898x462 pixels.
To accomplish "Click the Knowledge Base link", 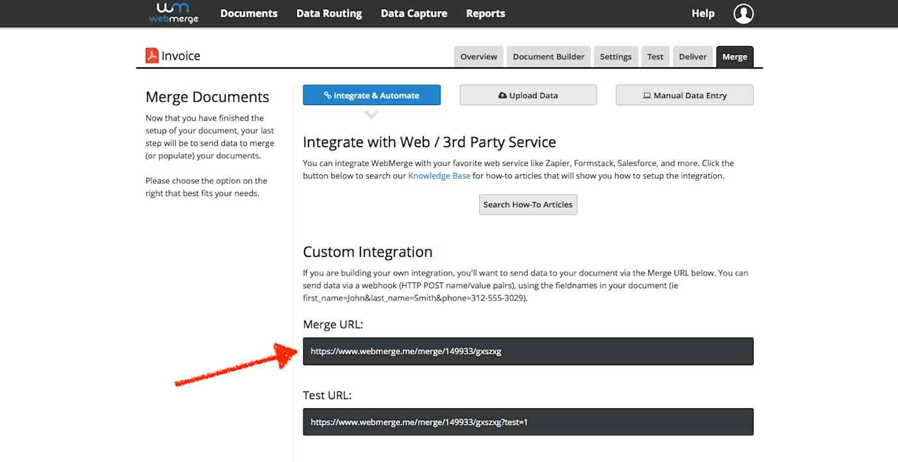I will click(x=439, y=175).
